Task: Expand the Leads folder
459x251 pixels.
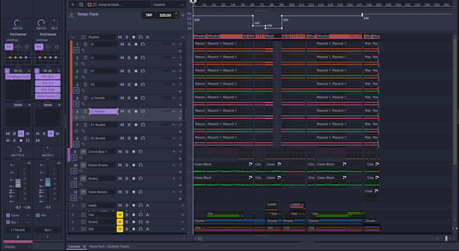Action: click(73, 205)
